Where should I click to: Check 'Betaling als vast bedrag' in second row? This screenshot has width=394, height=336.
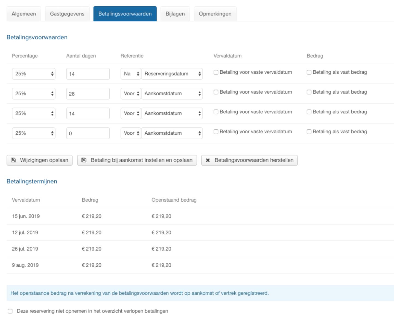point(309,92)
